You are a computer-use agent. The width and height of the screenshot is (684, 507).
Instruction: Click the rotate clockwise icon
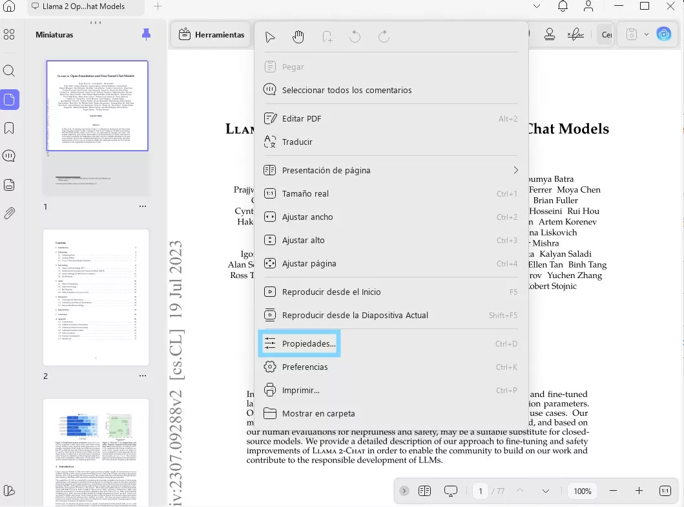384,37
